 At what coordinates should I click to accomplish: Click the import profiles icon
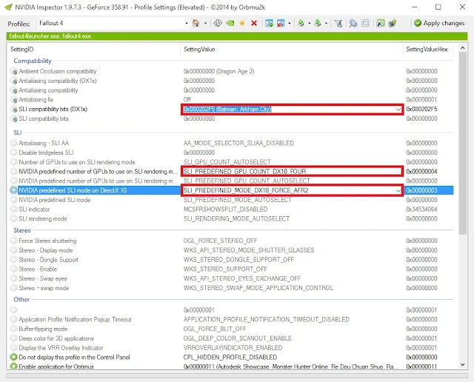tap(318, 23)
